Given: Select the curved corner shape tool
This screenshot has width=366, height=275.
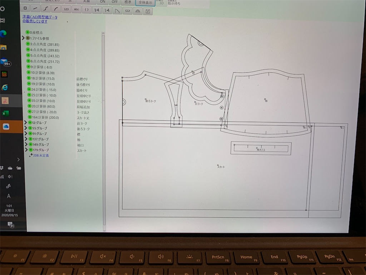Looking at the screenshot, I should [117, 10].
